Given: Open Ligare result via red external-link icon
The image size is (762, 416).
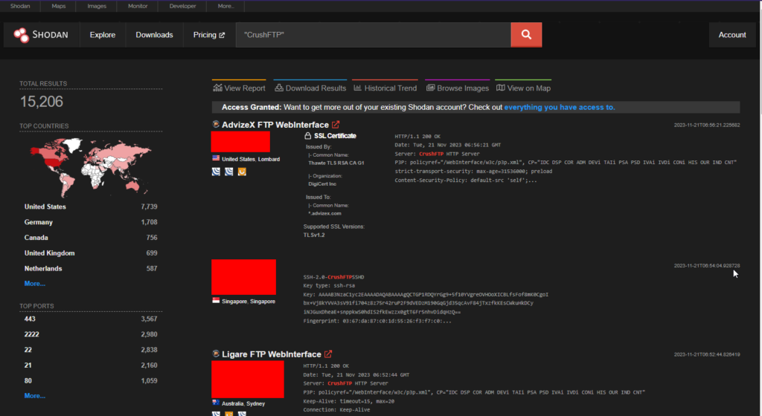Looking at the screenshot, I should (328, 354).
